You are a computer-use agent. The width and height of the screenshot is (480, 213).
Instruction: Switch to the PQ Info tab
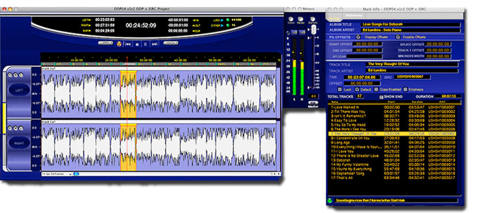click(x=333, y=18)
